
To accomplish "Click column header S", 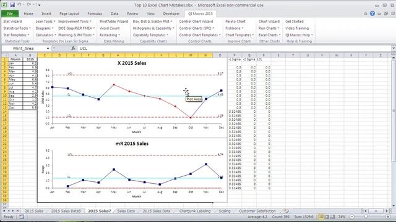I will click(x=278, y=55).
